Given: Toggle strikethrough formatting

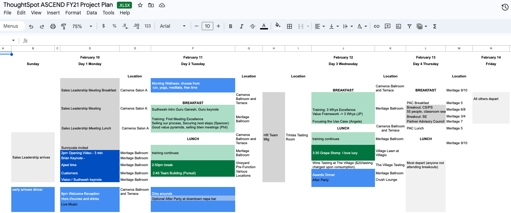Looking at the screenshot, I should point(253,26).
